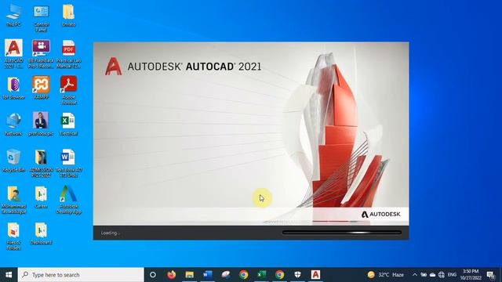The image size is (502, 282).
Task: Select the Electrical Excel file on the desktop
Action: [x=68, y=124]
